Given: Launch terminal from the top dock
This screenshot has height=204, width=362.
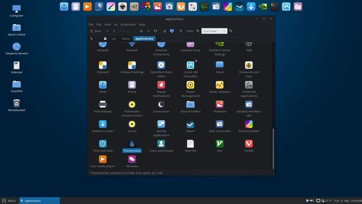Looking at the screenshot, I should (x=274, y=7).
